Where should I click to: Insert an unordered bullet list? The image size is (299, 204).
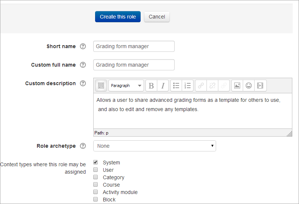(x=176, y=86)
